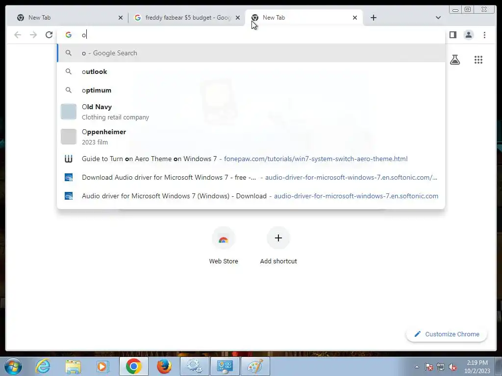Open the profile avatar button
This screenshot has height=376, width=502.
[x=468, y=35]
